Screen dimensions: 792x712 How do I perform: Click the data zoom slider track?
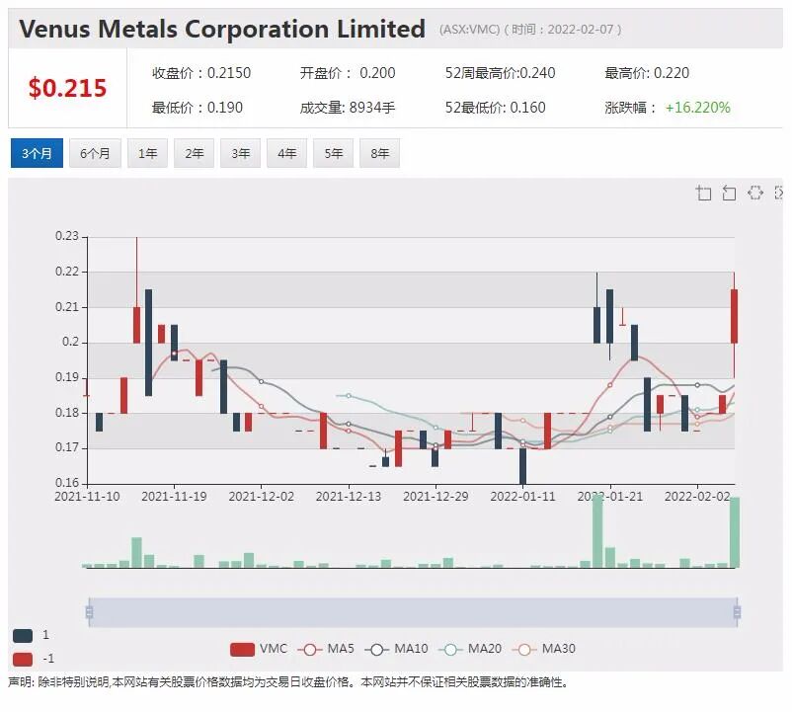tap(413, 612)
